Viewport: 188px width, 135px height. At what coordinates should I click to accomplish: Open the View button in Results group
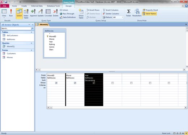[4, 13]
